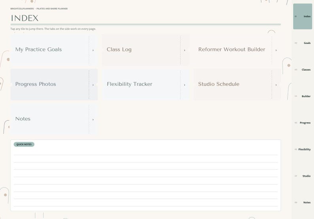Open the Class Log tile
This screenshot has width=314, height=219.
point(146,50)
